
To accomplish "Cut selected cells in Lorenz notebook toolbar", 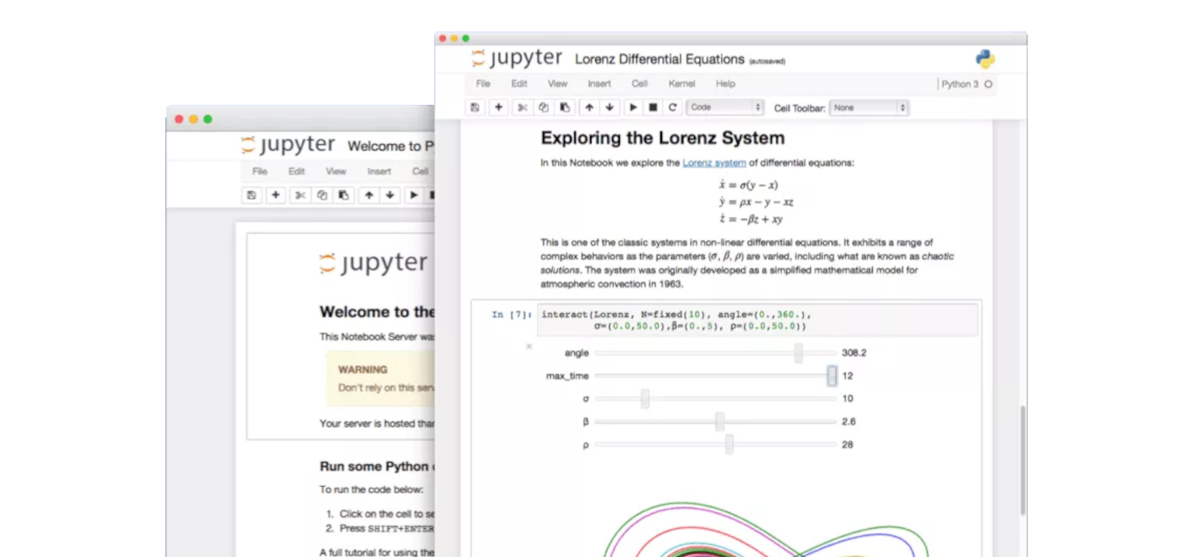I will click(x=523, y=108).
